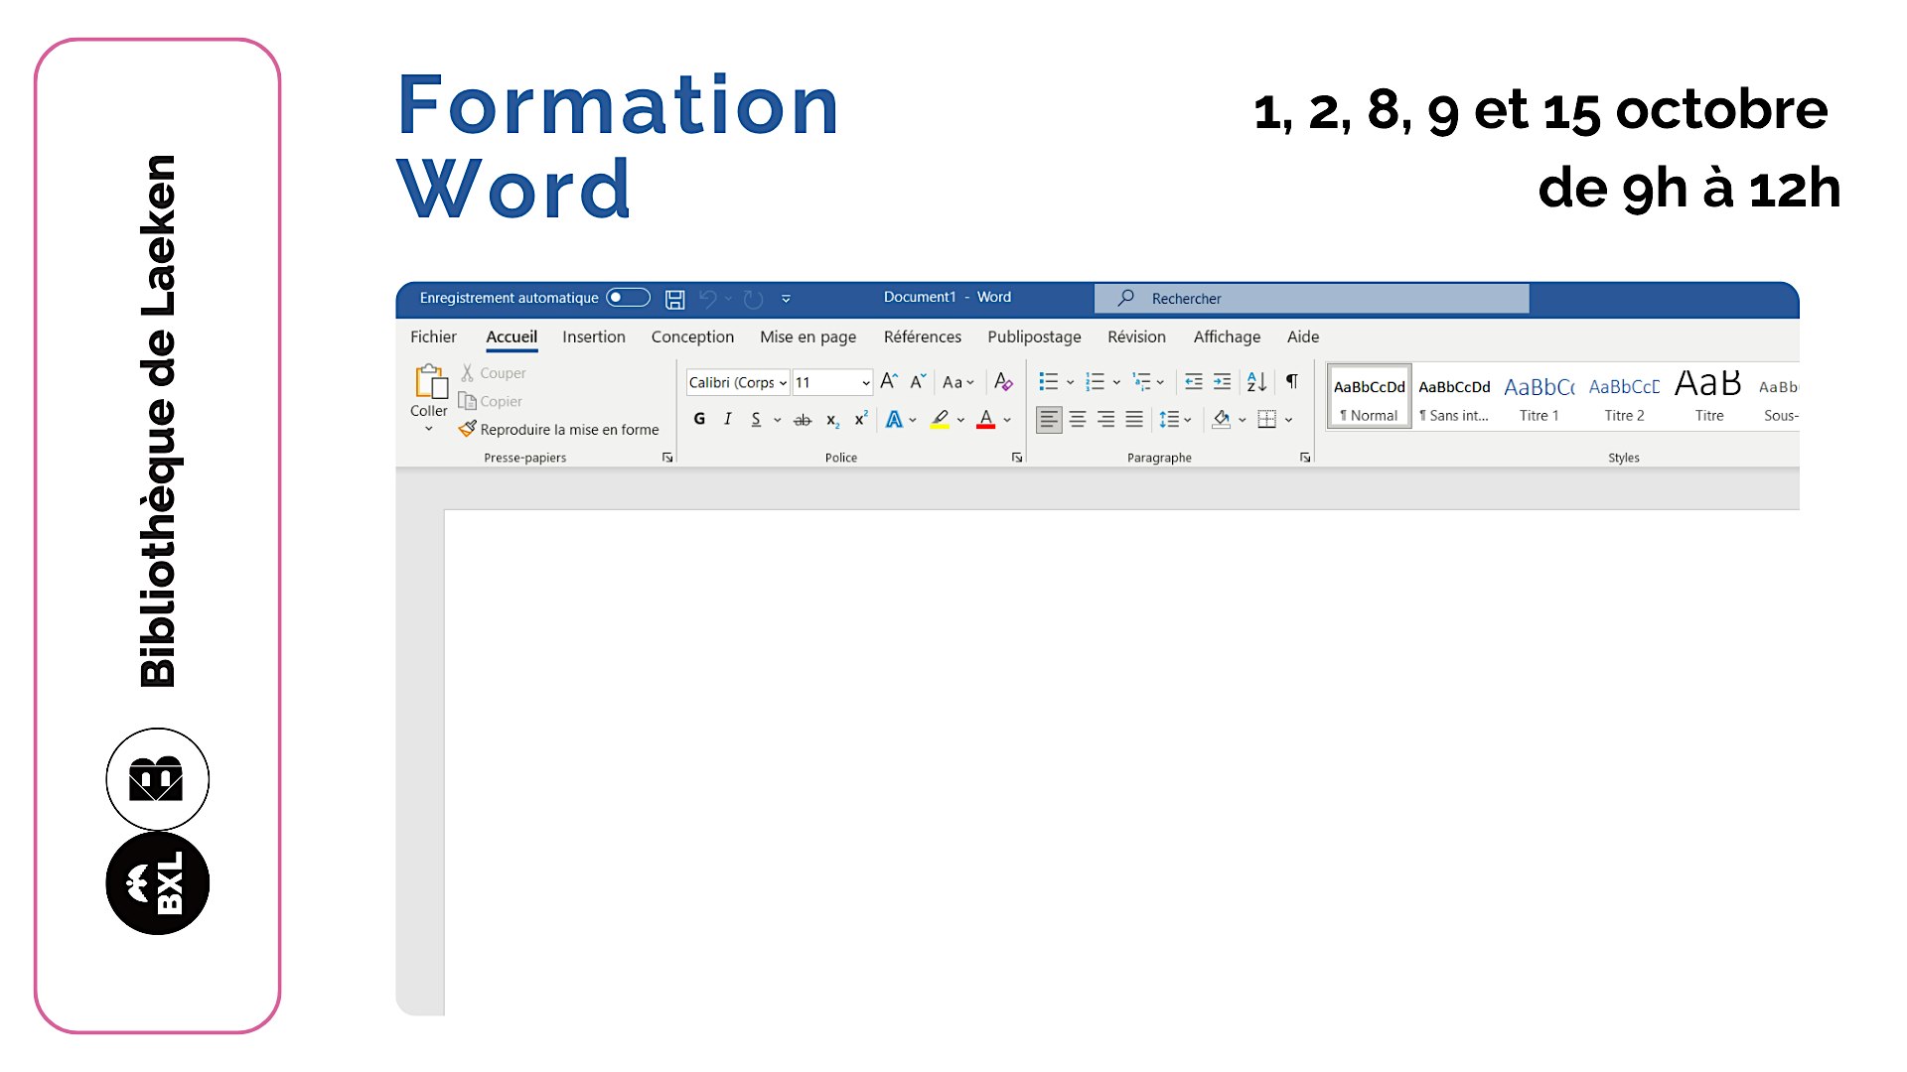Open the Paragraphe dialog launcher
The width and height of the screenshot is (1907, 1072).
[x=1305, y=458]
